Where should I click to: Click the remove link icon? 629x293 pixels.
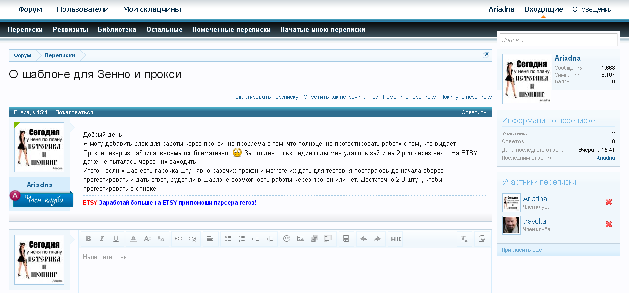(192, 239)
